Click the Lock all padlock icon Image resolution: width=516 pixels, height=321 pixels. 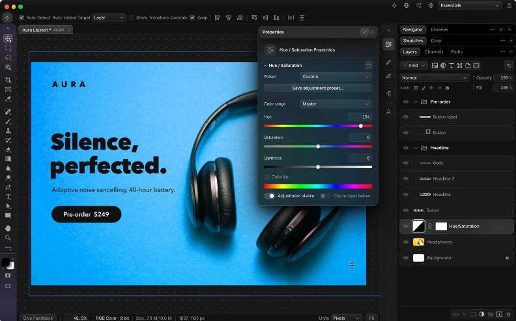pyautogui.click(x=447, y=88)
